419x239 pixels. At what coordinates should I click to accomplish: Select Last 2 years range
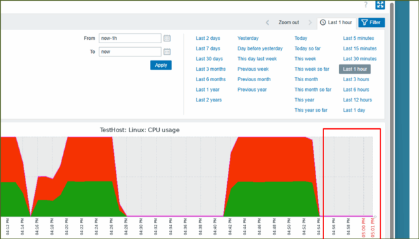coord(209,100)
